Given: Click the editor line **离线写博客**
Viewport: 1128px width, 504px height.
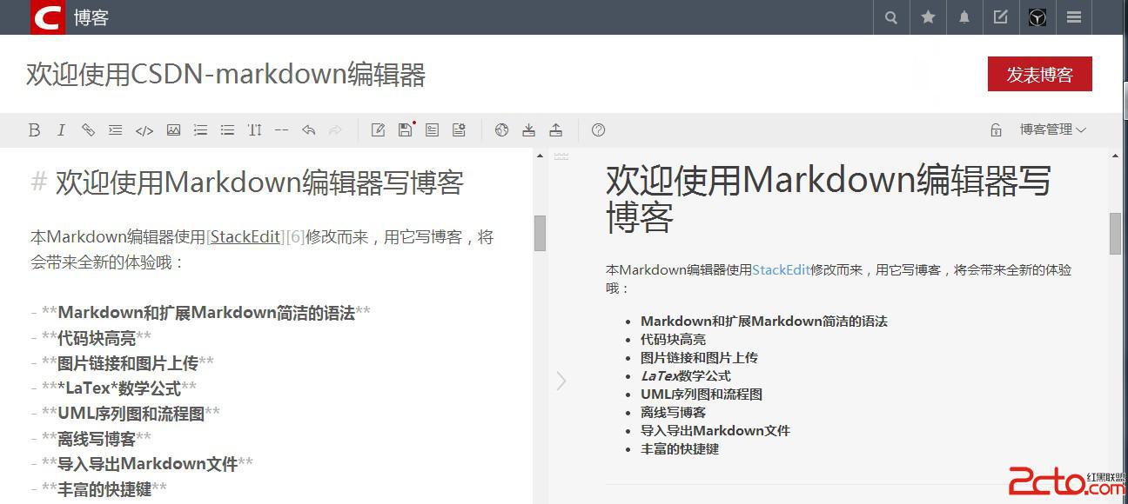Looking at the screenshot, I should click(x=91, y=439).
